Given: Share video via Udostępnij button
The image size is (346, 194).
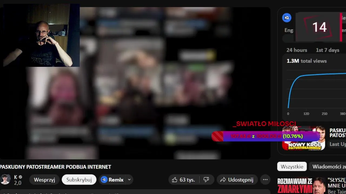Looking at the screenshot, I should pos(237,180).
